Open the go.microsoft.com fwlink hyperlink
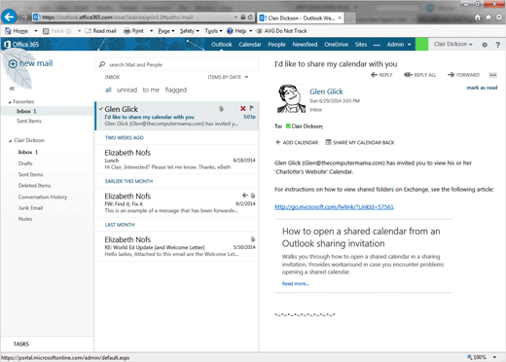 point(334,207)
